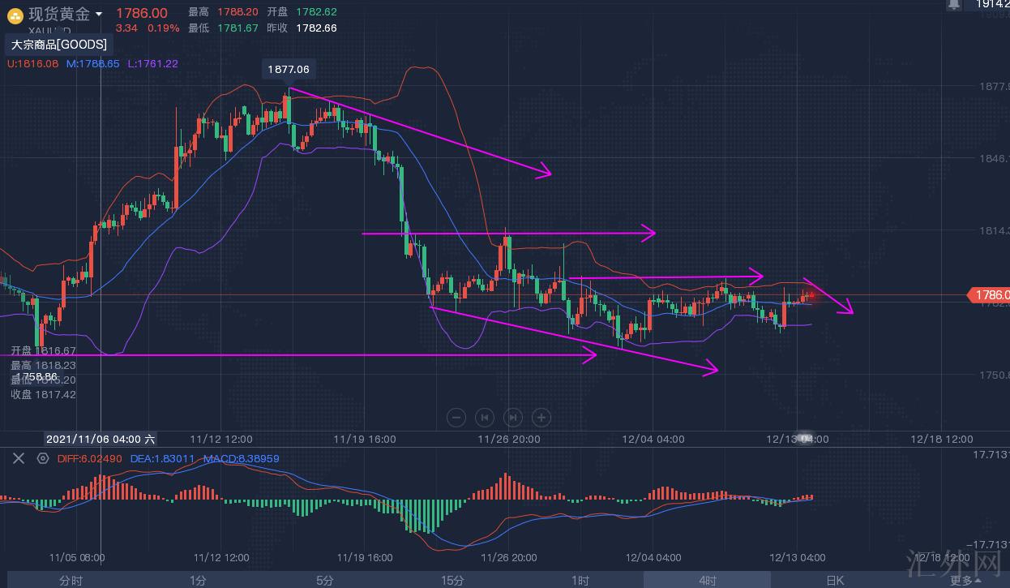The width and height of the screenshot is (1010, 588).
Task: Click the 0.19% change percentage
Action: point(164,28)
